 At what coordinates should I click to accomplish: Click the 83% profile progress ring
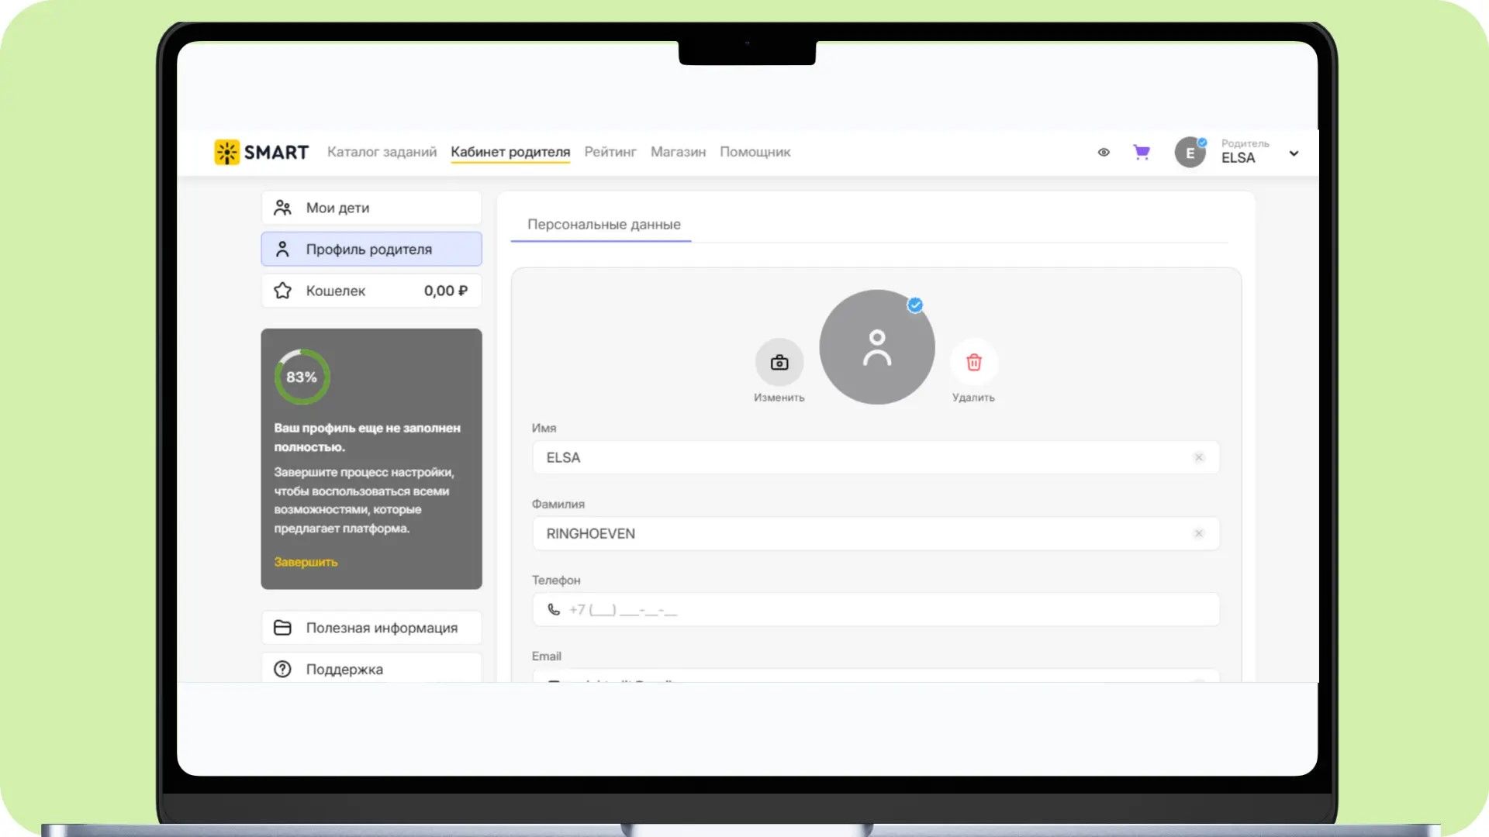(x=302, y=377)
